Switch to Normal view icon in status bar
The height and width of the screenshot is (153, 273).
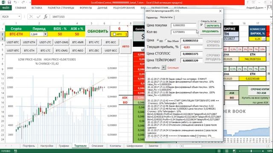coord(219,151)
